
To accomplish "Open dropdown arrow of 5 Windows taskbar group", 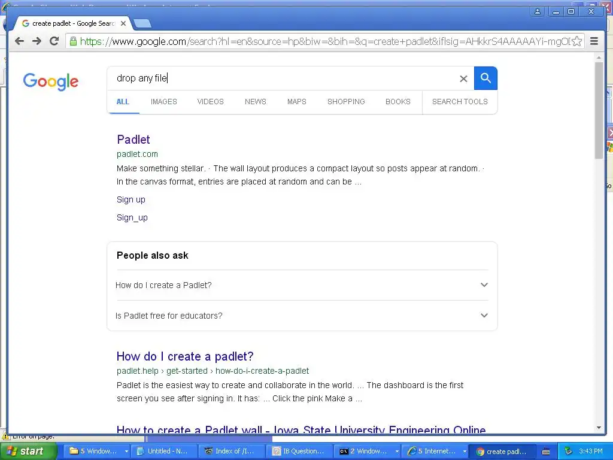I will (126, 452).
